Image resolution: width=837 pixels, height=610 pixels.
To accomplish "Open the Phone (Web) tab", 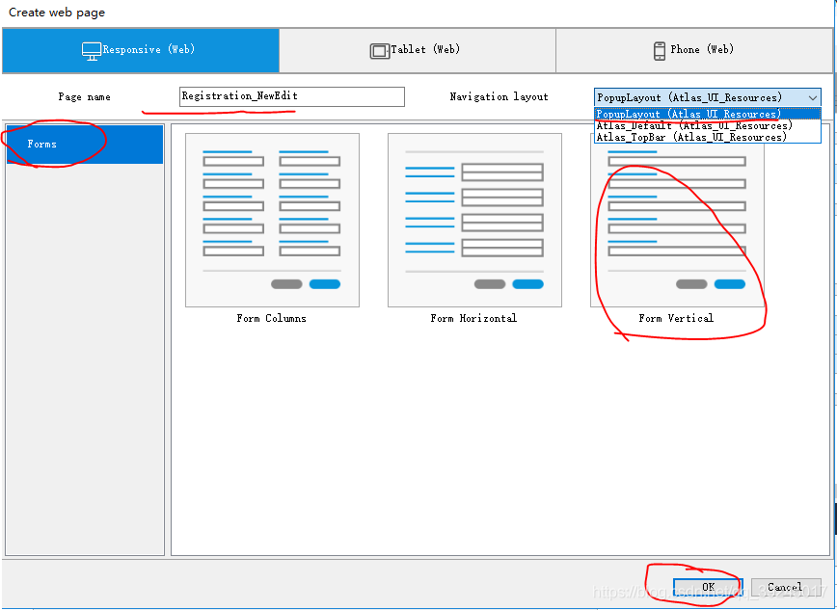I will [x=695, y=50].
